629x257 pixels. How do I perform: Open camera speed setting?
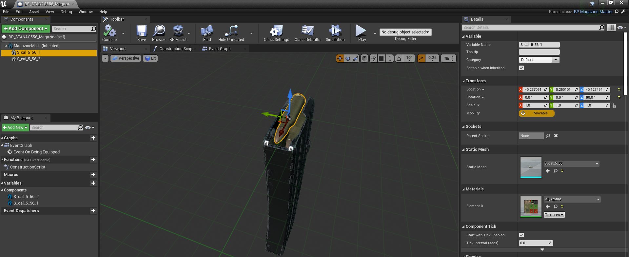[449, 58]
